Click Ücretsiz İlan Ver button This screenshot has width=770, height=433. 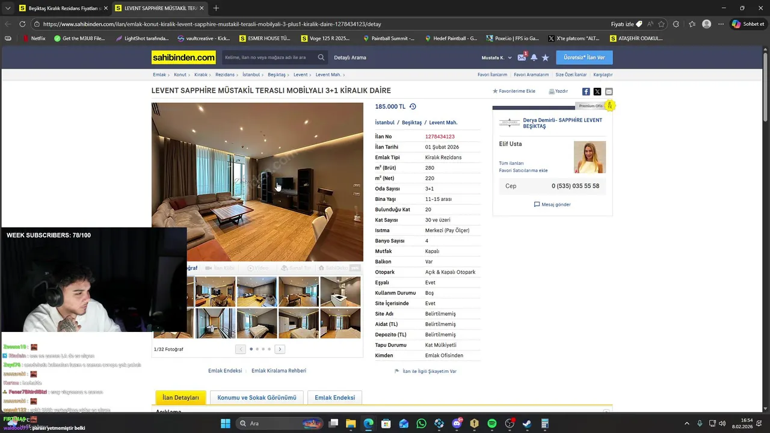pos(584,58)
